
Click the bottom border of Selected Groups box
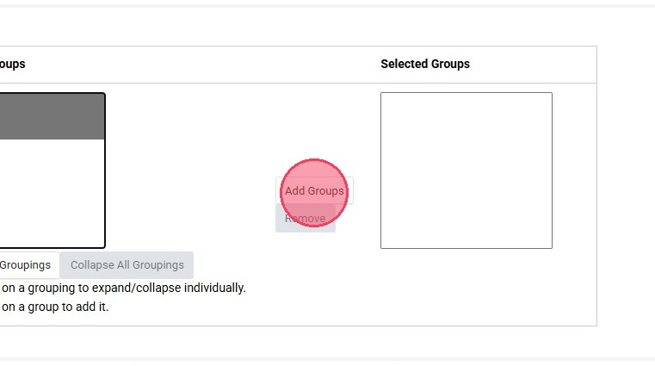[x=466, y=248]
